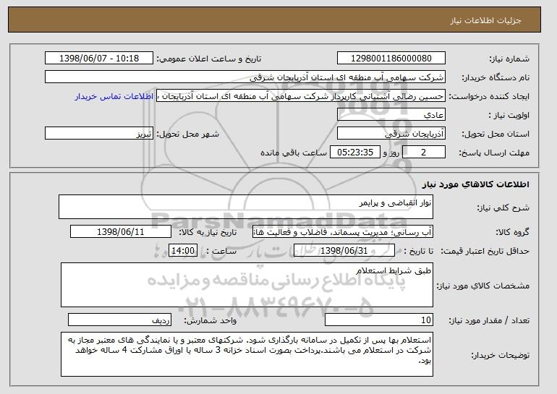557x394 pixels.
Task: Select the time field showing 14:00
Action: [183, 251]
